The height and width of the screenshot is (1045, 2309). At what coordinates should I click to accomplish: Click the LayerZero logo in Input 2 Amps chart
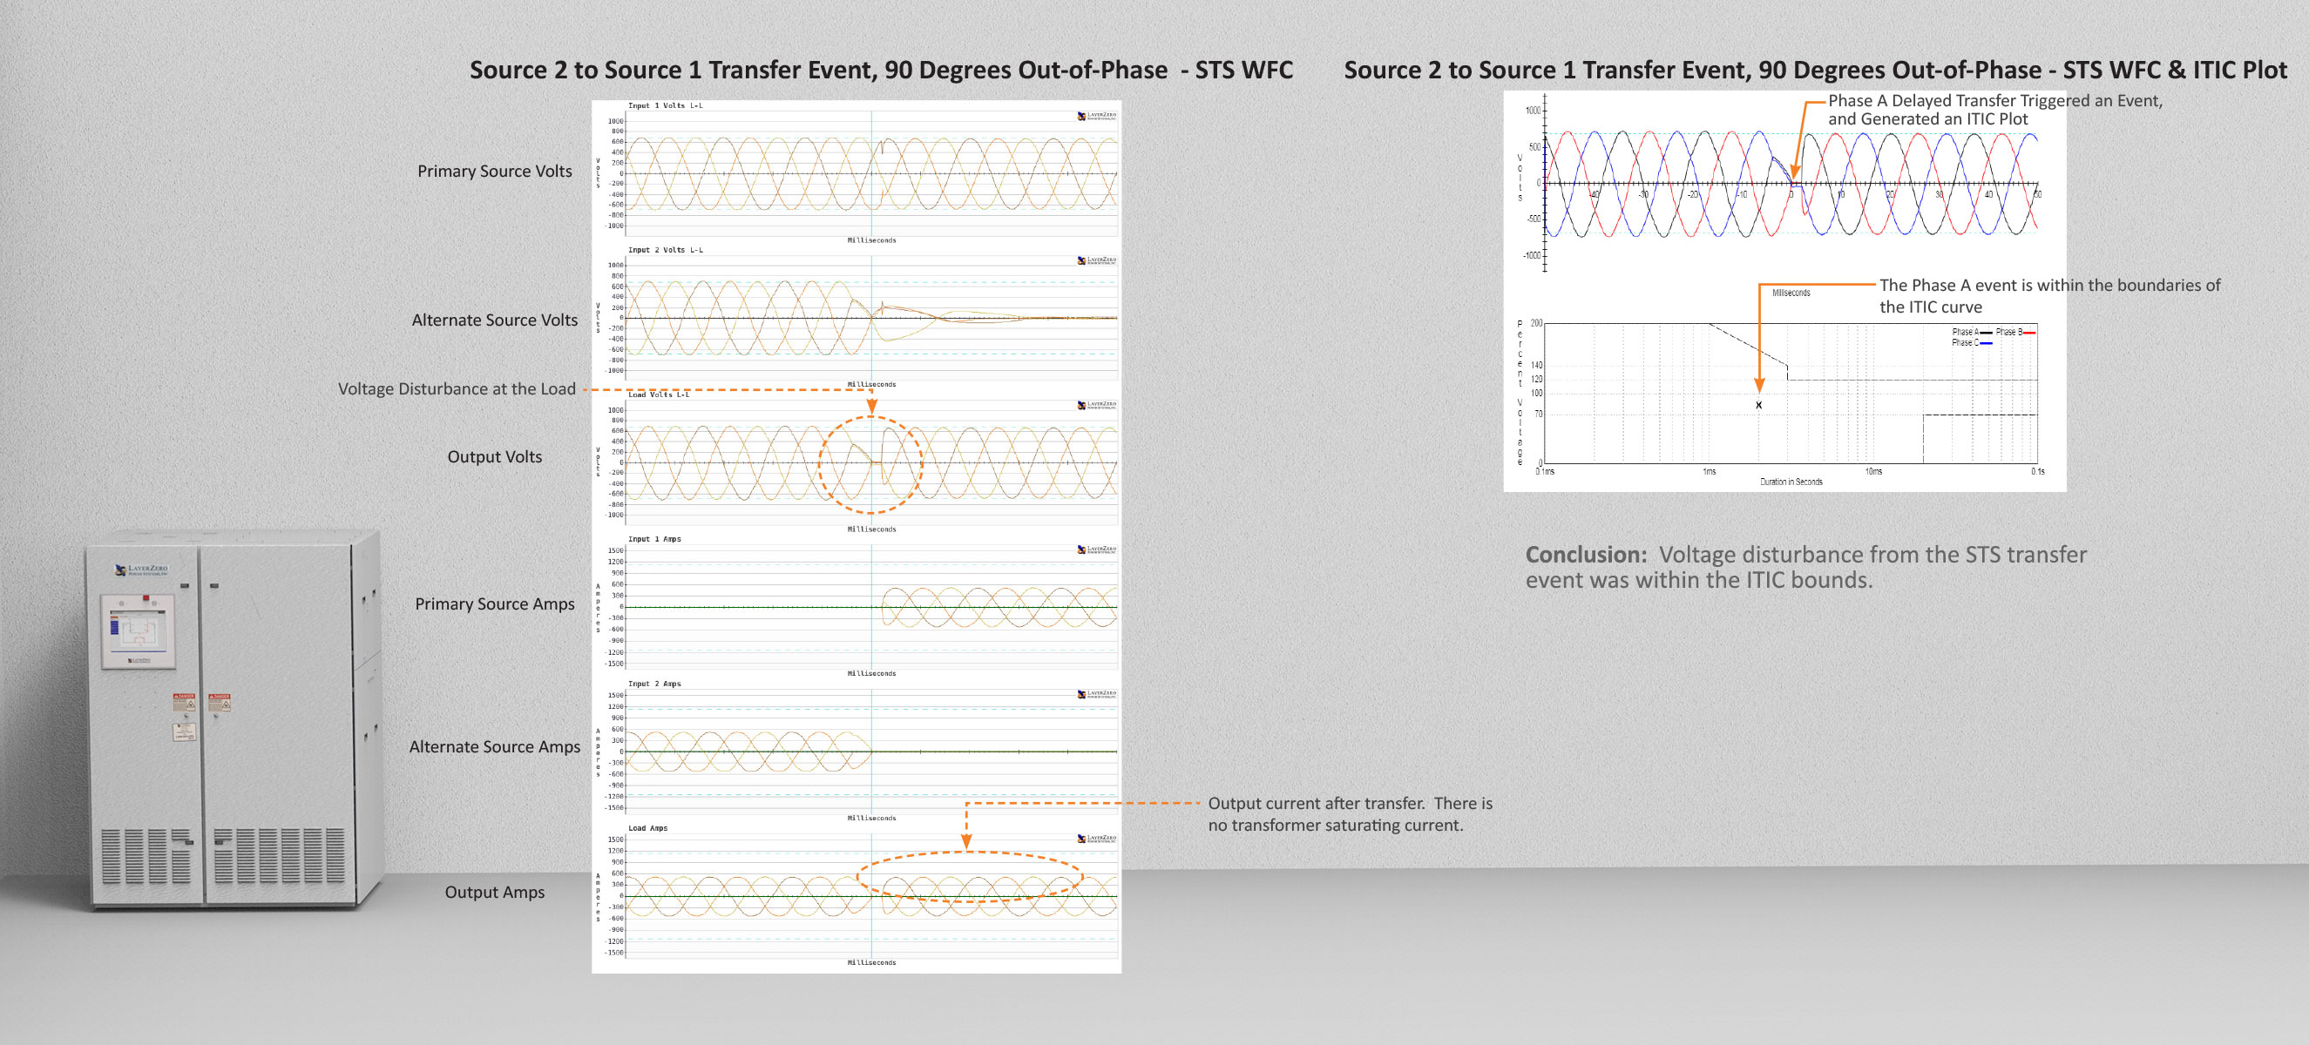click(x=1096, y=694)
